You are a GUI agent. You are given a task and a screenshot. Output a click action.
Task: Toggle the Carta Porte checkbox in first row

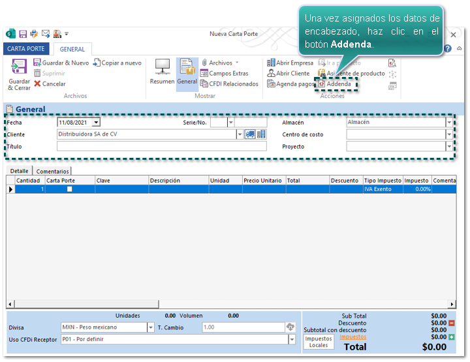pyautogui.click(x=70, y=189)
